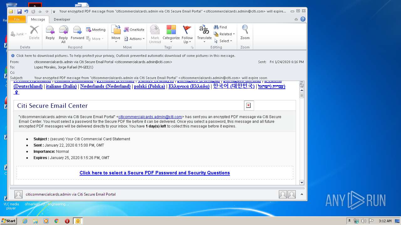Open the Categorize color menu
401x225 pixels.
(171, 34)
